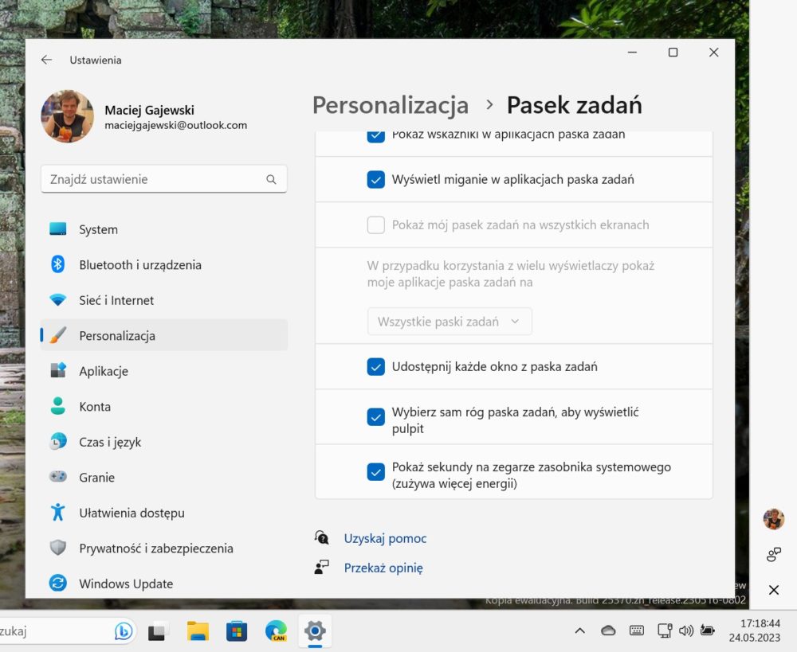Open Przekaż opinię link
797x652 pixels.
[x=383, y=568]
